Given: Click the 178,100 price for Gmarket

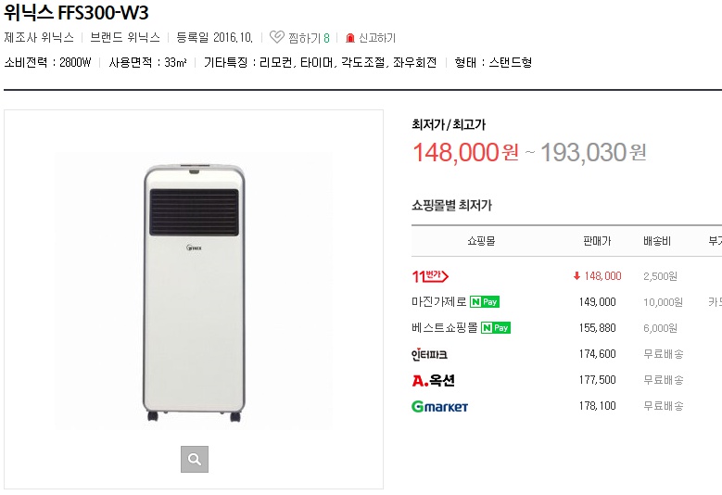Looking at the screenshot, I should (x=597, y=406).
